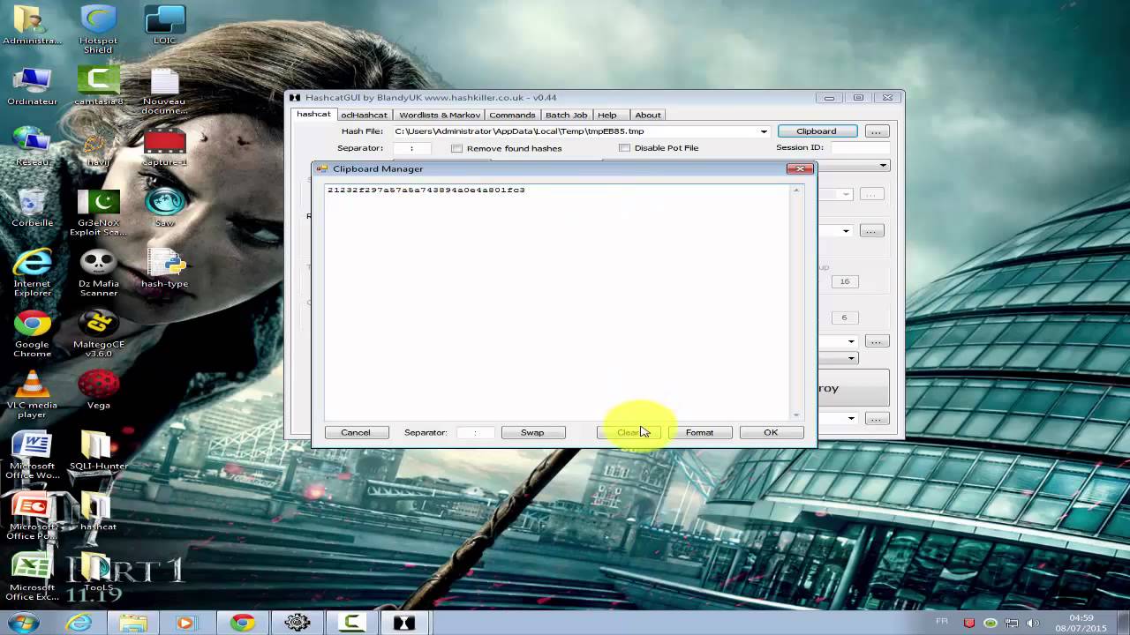Screen dimensions: 1130x635
Task: Open the Réseau network desktop icon
Action: pyautogui.click(x=32, y=146)
